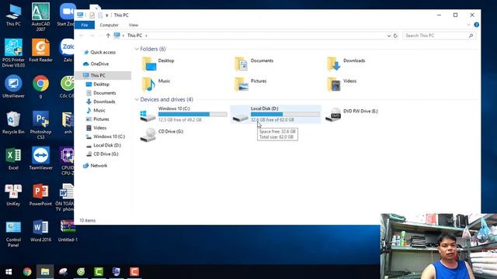497x279 pixels.
Task: Open the red C app on taskbar
Action: pyautogui.click(x=134, y=272)
